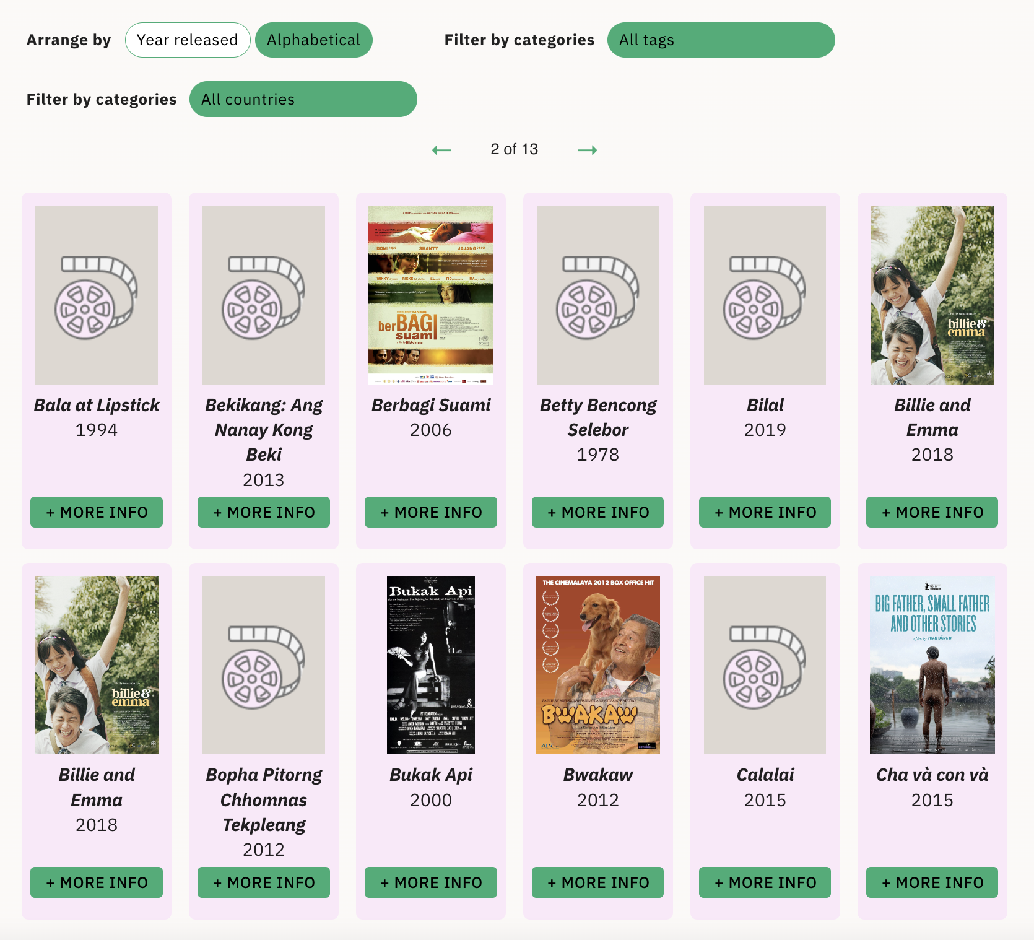The image size is (1034, 940).
Task: Click film reel placeholder for Bekikang
Action: 264,295
